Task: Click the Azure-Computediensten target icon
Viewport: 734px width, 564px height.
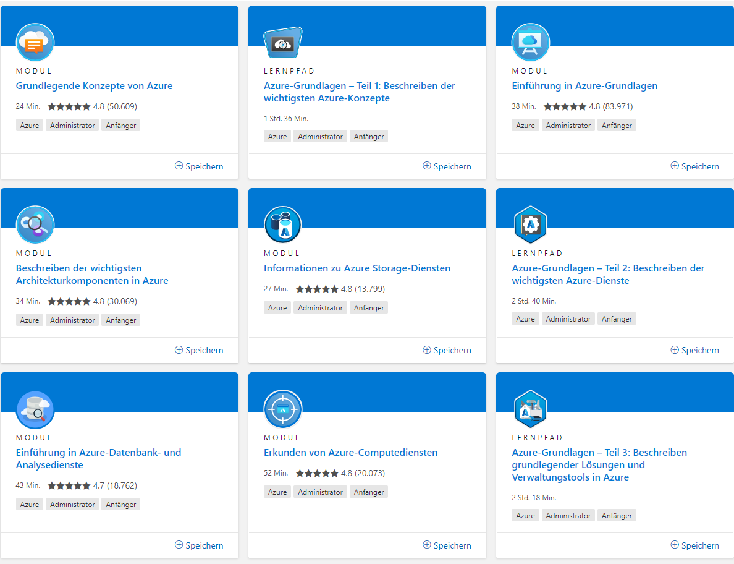Action: tap(283, 409)
